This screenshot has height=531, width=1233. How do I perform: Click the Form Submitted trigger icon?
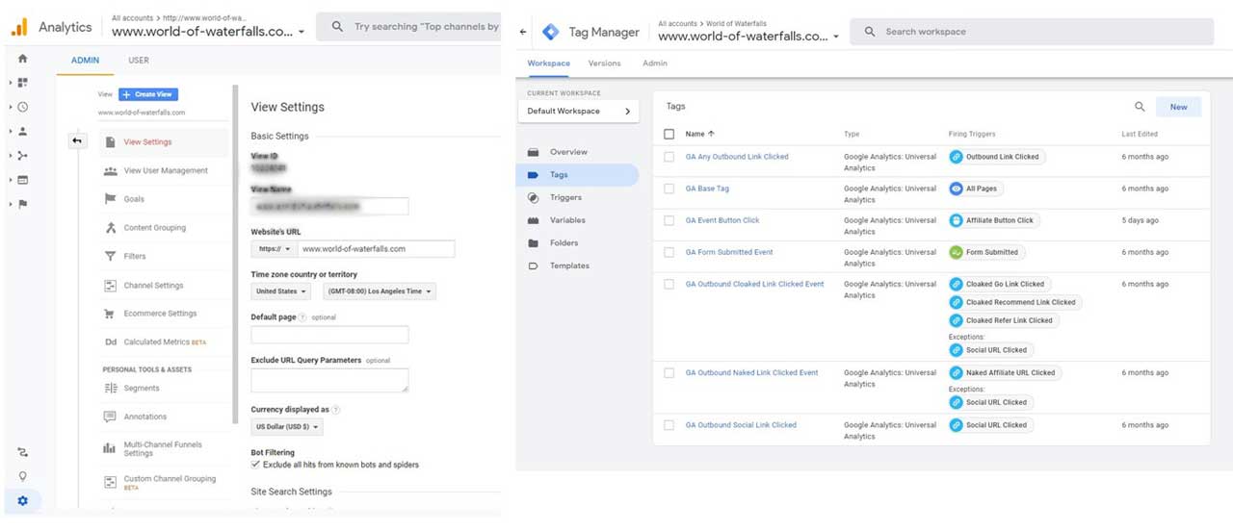click(x=957, y=252)
